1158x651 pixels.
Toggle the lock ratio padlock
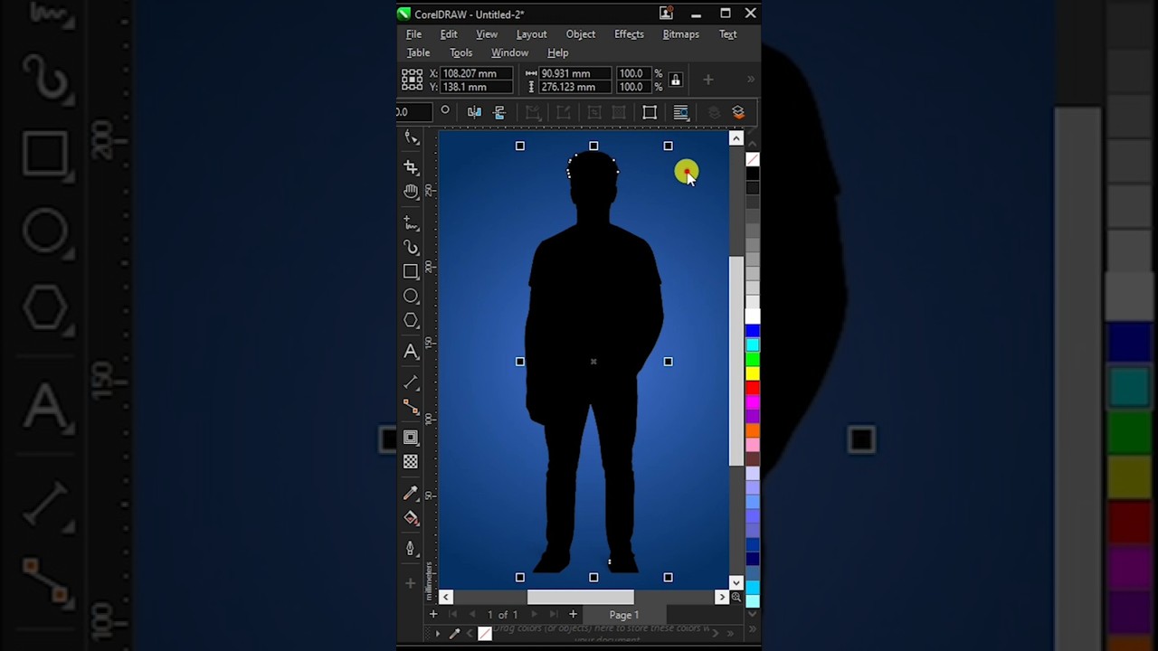point(675,80)
